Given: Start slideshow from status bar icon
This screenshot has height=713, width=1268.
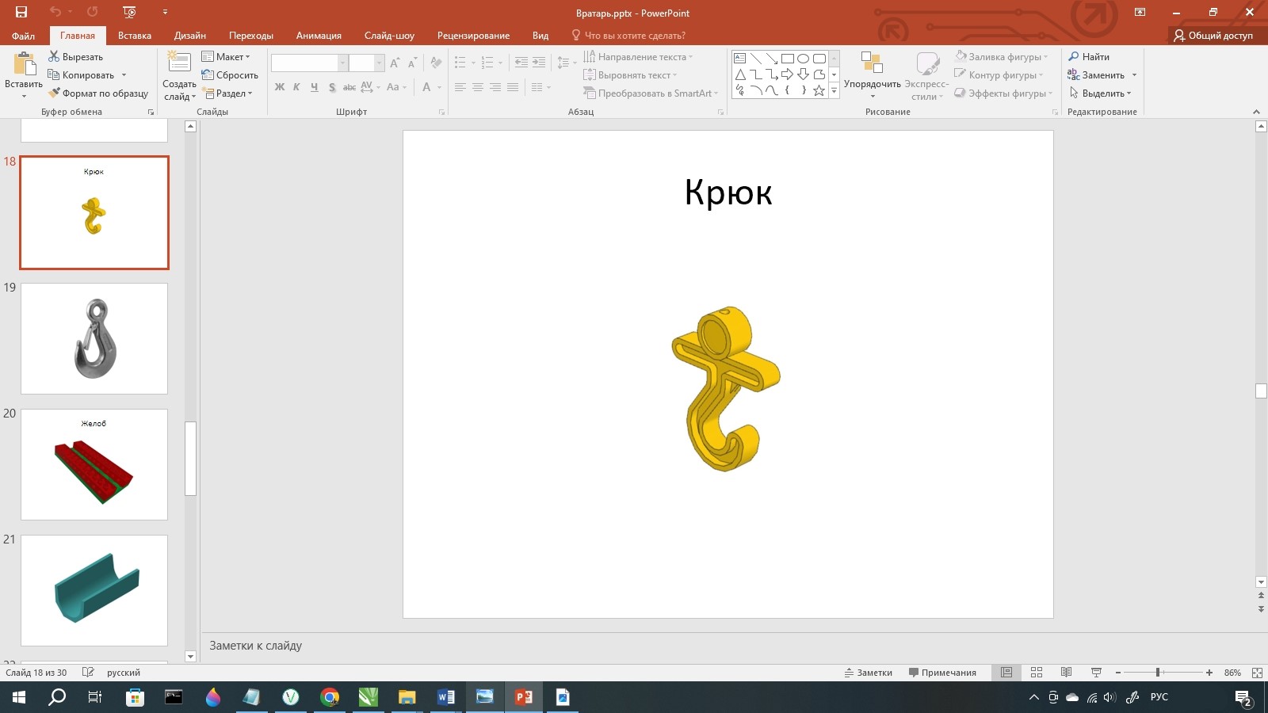Looking at the screenshot, I should point(1097,673).
